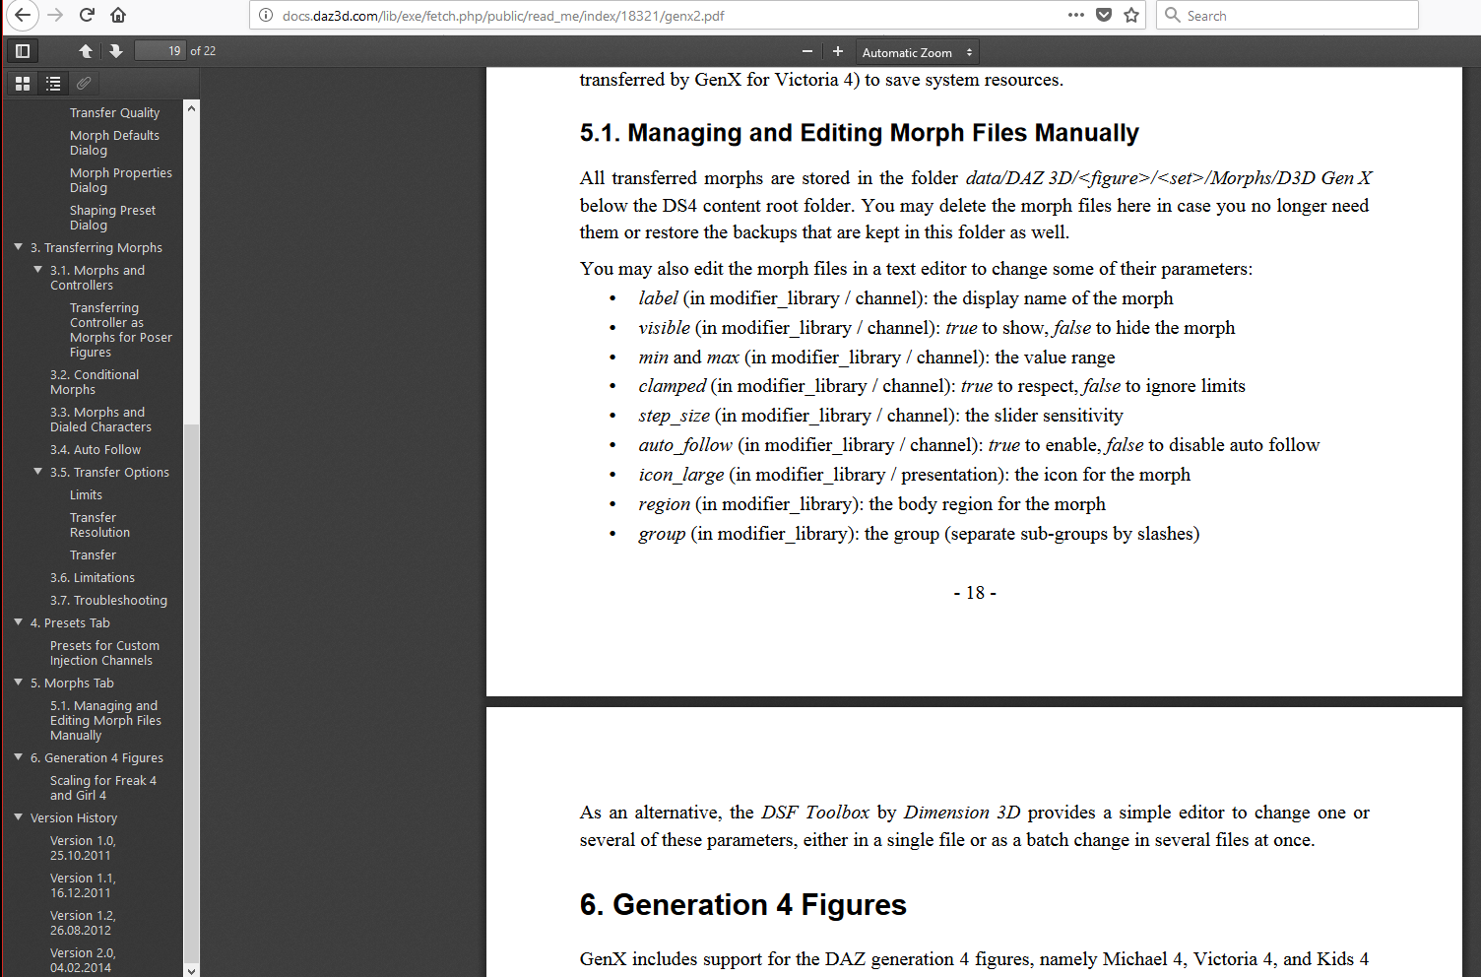Toggle the PDF sidebar
The width and height of the screenshot is (1481, 977).
coord(23,51)
